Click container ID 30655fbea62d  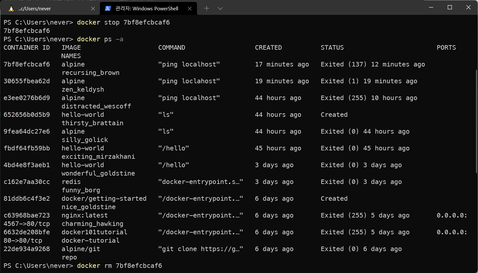27,81
